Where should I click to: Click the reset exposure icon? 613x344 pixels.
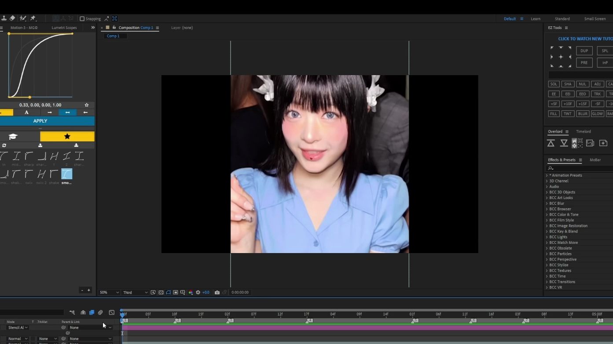coord(198,293)
